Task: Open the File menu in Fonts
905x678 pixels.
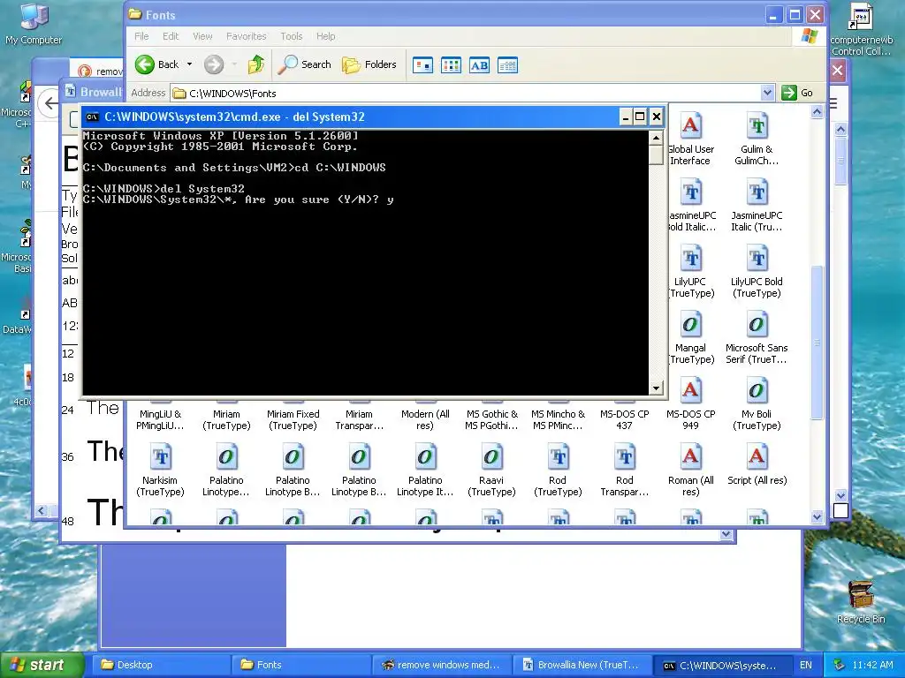Action: tap(141, 36)
